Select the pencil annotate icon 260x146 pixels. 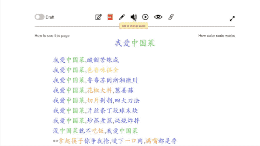click(x=122, y=17)
